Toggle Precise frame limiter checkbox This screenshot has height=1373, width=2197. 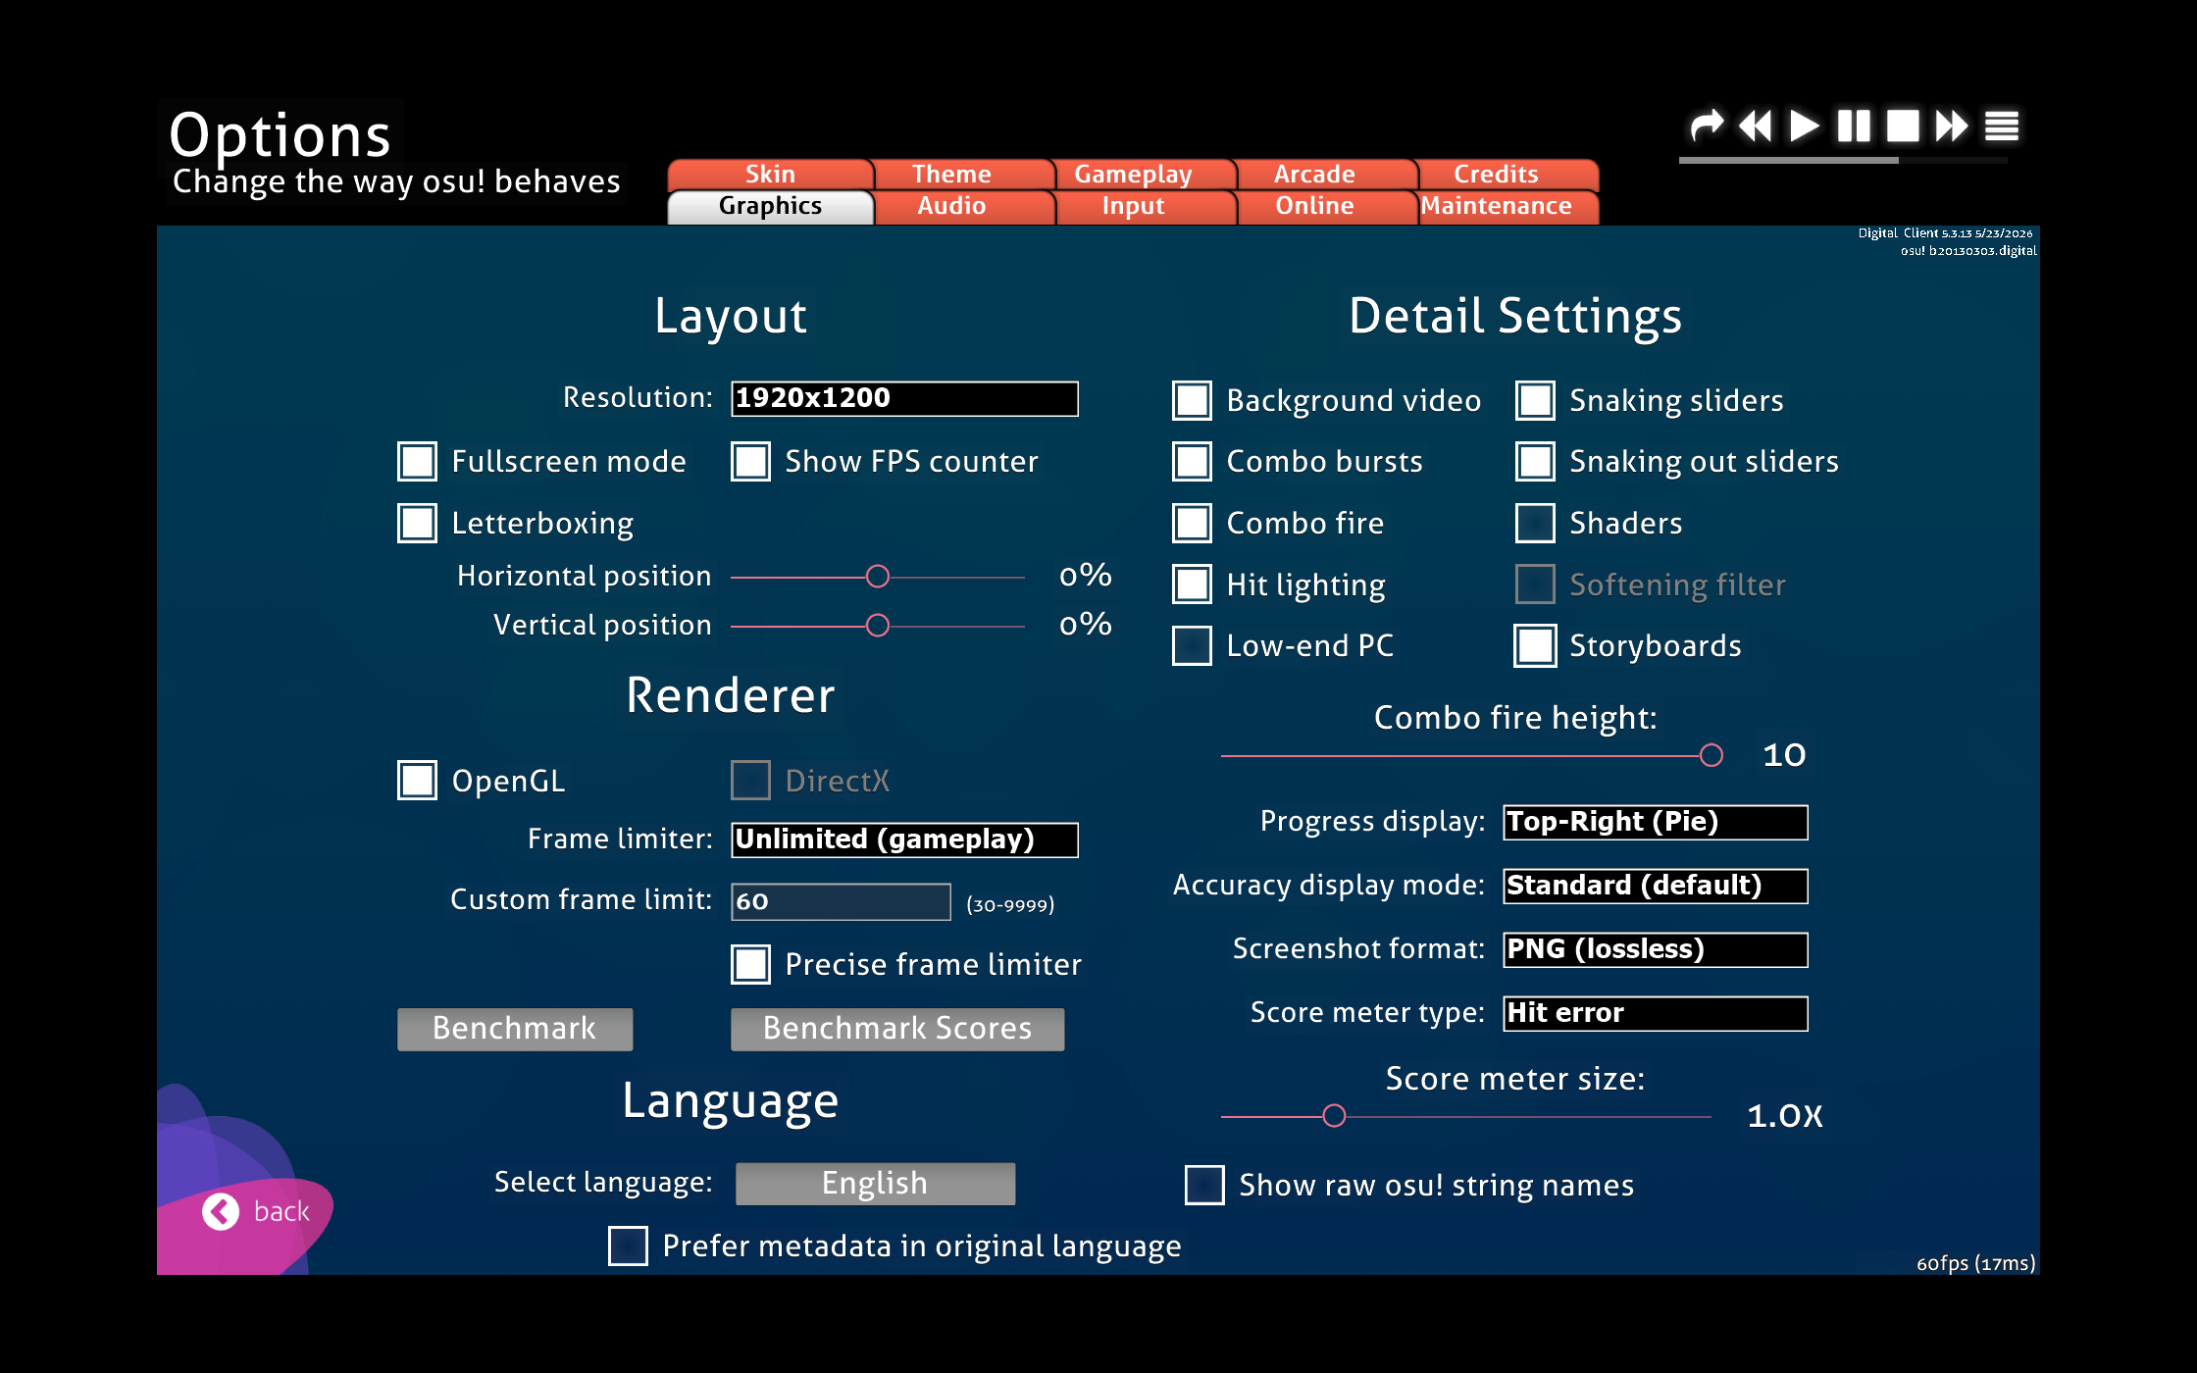pyautogui.click(x=751, y=964)
